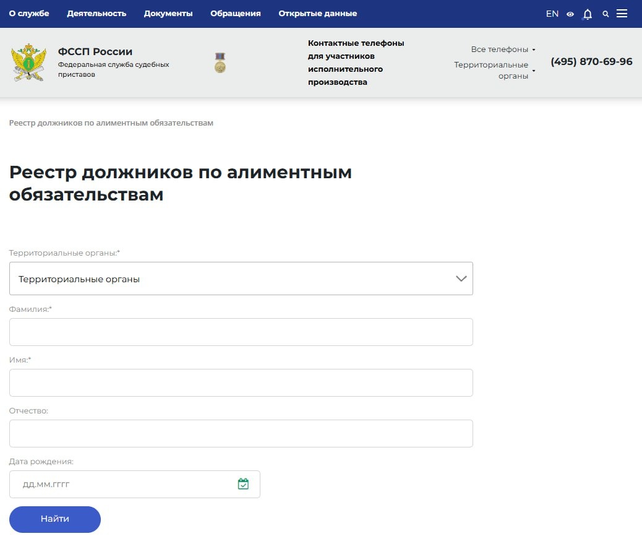Click the FSSP coat of arms logo
Image resolution: width=642 pixels, height=544 pixels.
(28, 63)
